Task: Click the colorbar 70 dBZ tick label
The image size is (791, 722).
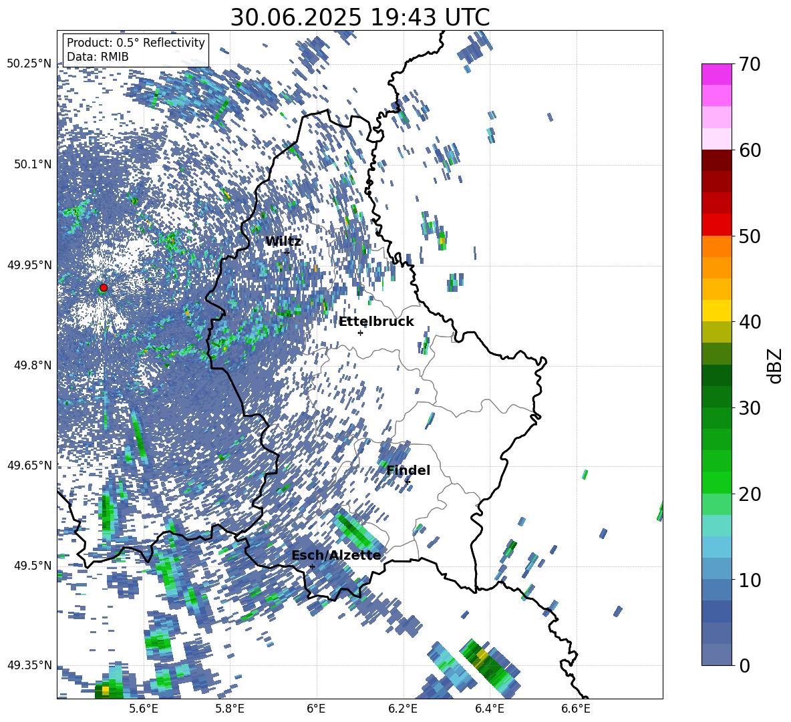Action: [750, 65]
